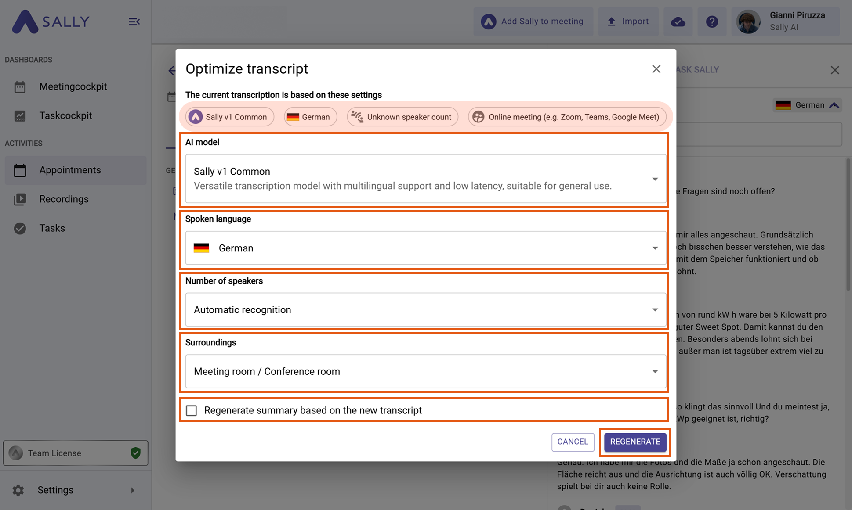852x510 pixels.
Task: Enable regenerate summary checkbox
Action: pyautogui.click(x=192, y=410)
